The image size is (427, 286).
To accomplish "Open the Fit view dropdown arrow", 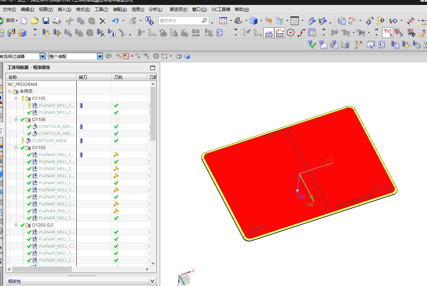I will (x=231, y=21).
